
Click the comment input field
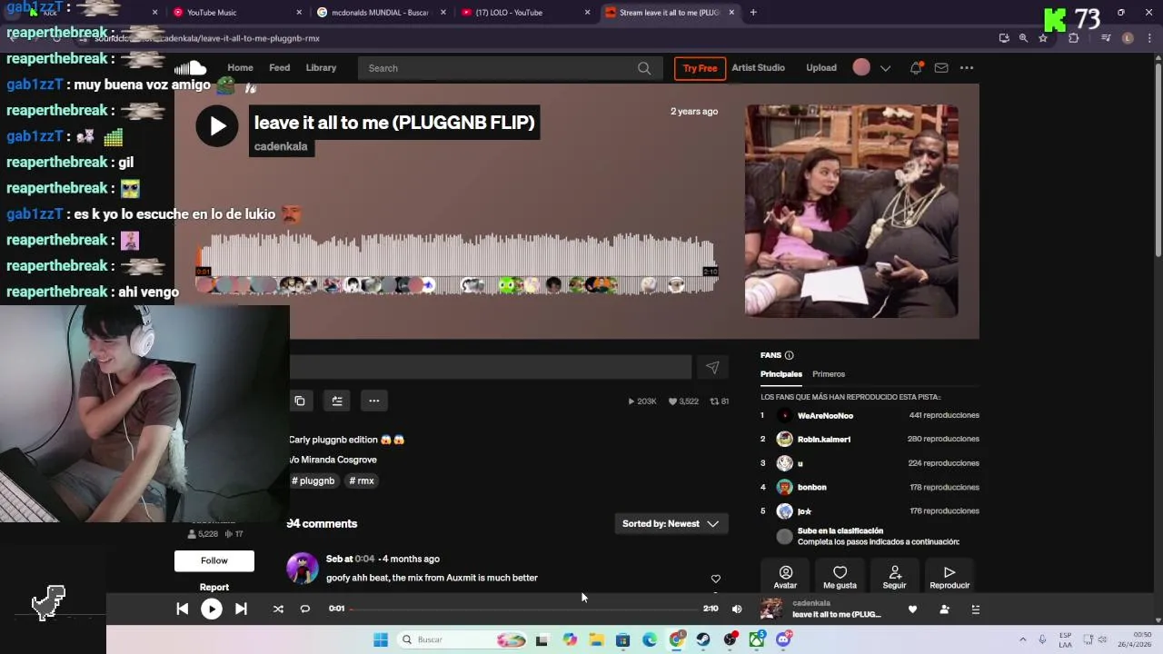point(491,367)
